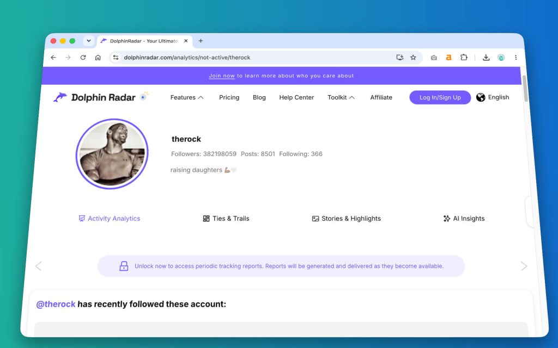Expand the Toolkit dropdown
558x348 pixels.
(341, 97)
